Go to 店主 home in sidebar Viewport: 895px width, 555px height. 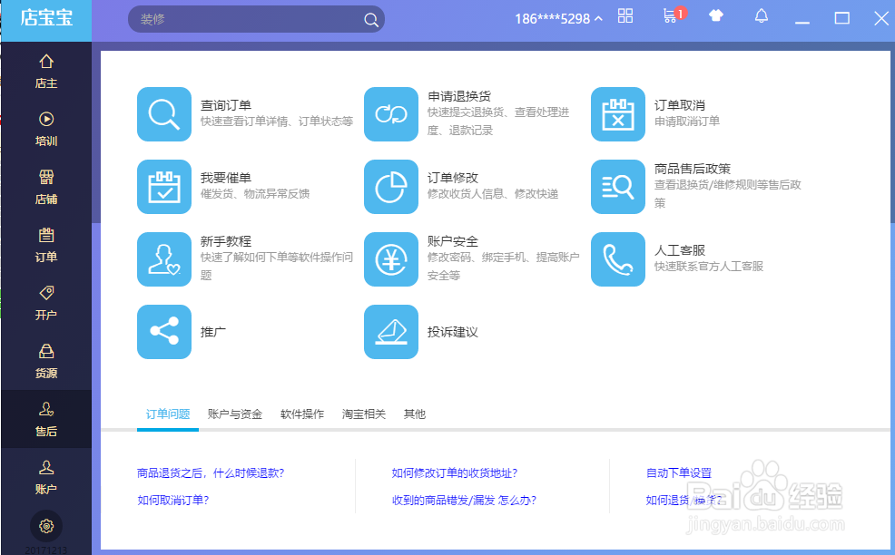(46, 72)
